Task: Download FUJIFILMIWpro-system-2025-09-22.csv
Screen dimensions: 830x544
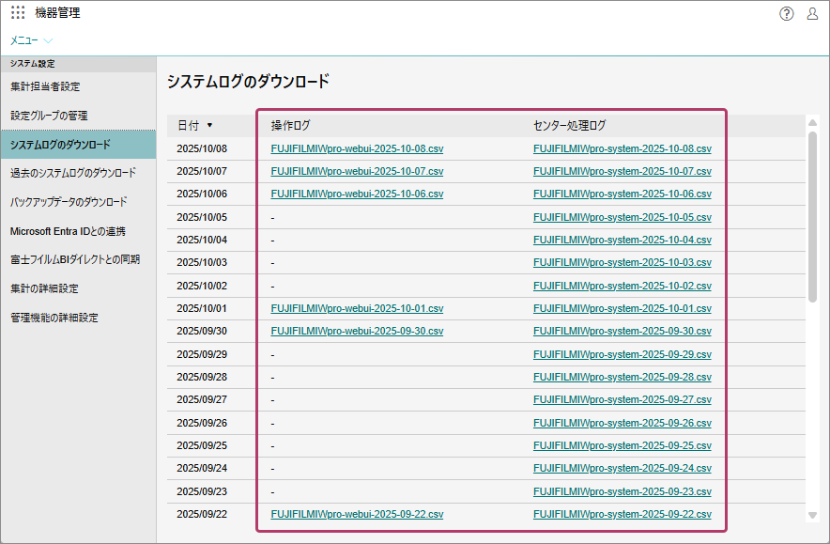Action: pyautogui.click(x=622, y=514)
